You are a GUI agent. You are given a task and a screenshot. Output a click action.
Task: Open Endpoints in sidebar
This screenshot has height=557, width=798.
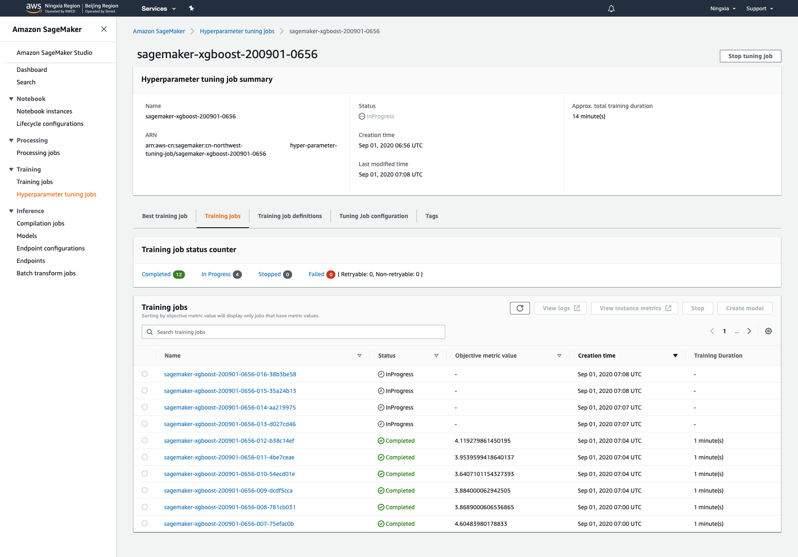coord(31,261)
